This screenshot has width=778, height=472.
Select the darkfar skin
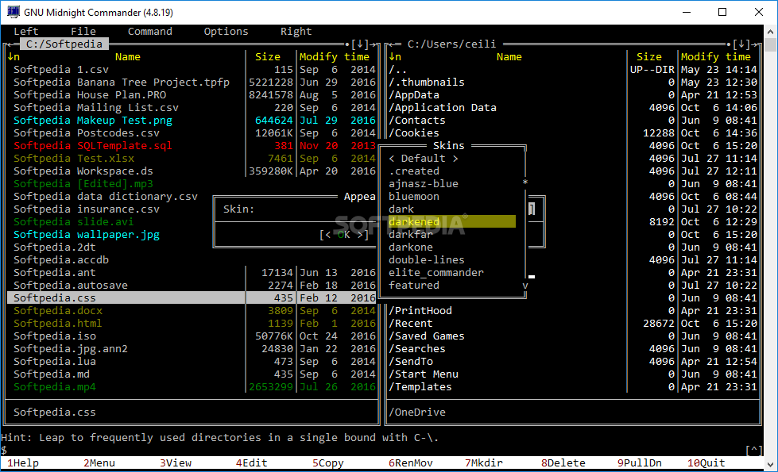(410, 235)
